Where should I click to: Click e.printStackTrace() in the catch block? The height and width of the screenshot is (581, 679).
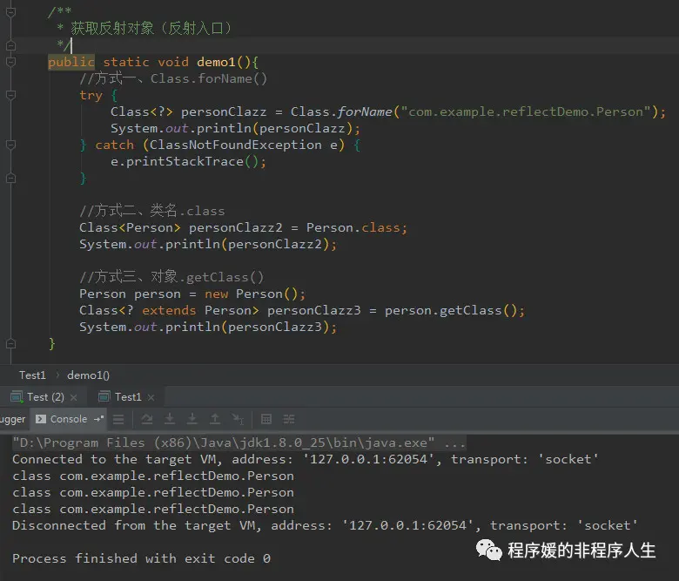tap(185, 162)
